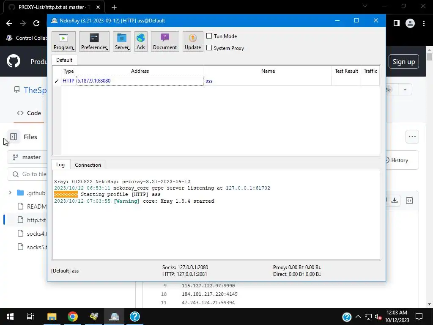
Task: Open the Windows Start menu
Action: tap(10, 317)
